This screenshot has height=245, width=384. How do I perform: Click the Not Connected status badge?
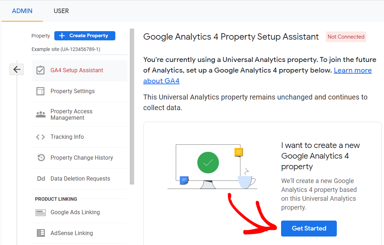coord(346,37)
